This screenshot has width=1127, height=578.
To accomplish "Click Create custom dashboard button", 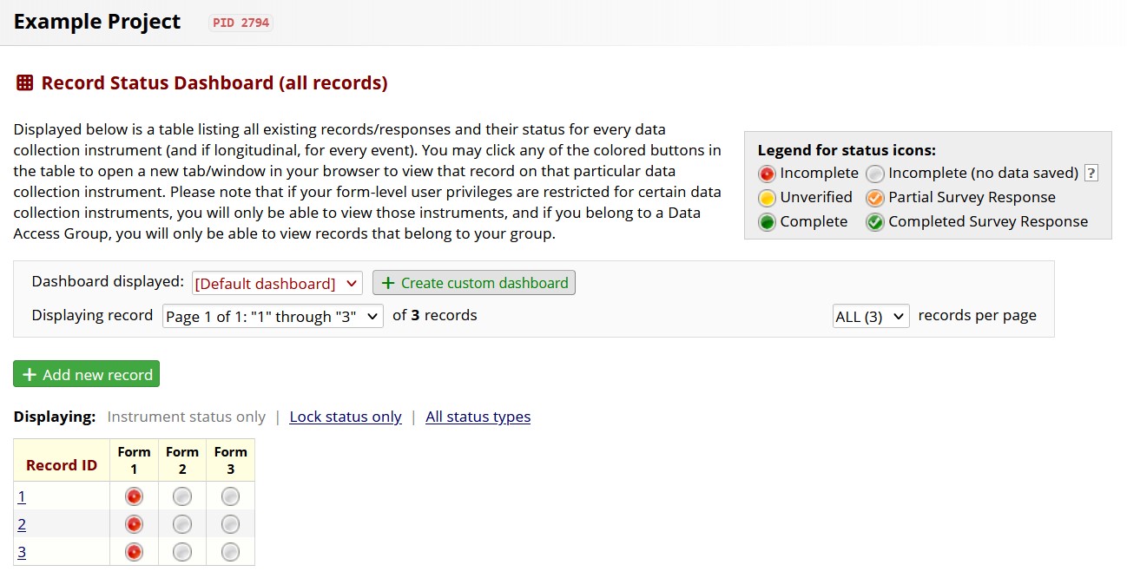I will click(474, 283).
